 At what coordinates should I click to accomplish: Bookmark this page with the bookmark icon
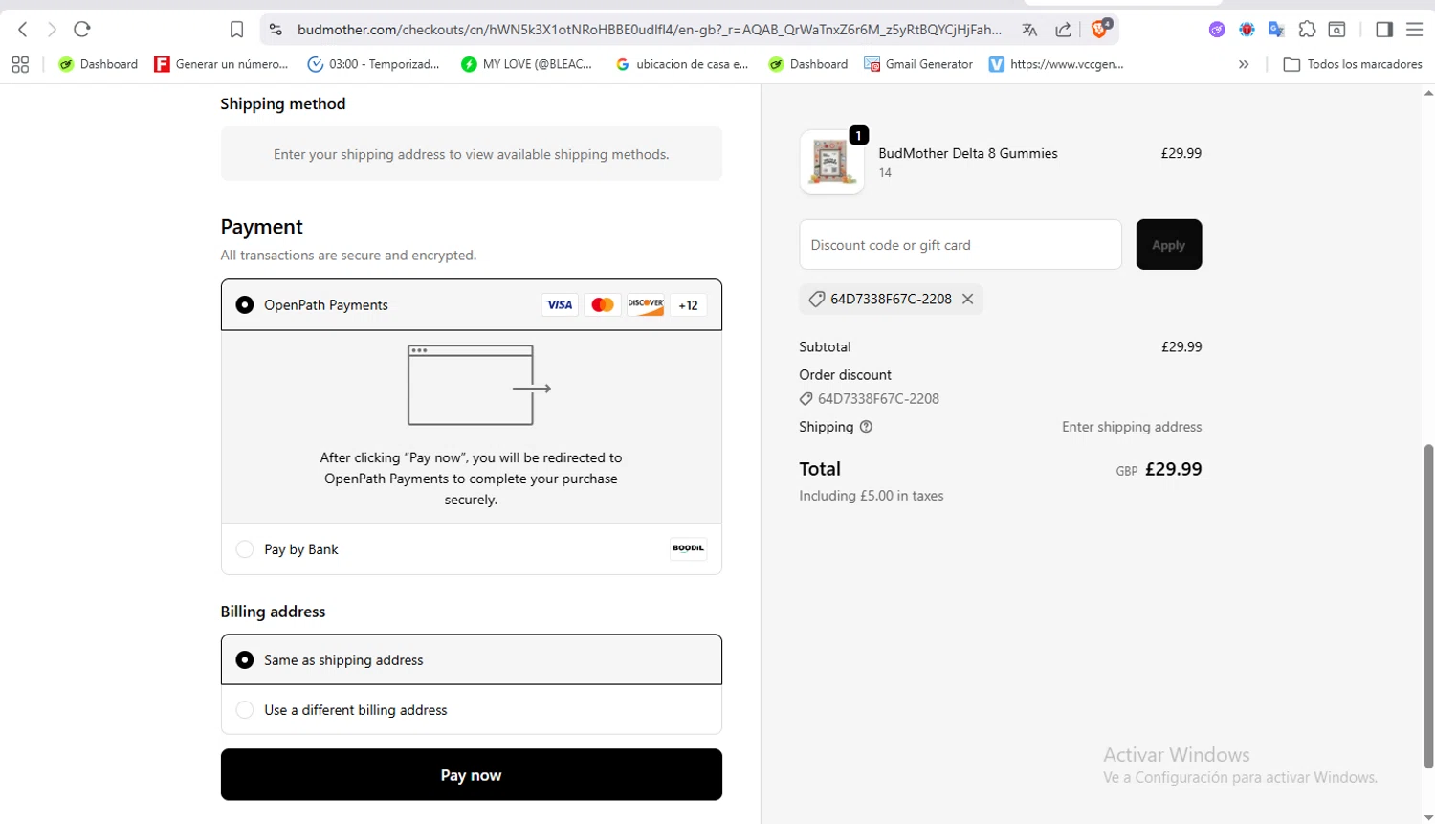tap(236, 30)
